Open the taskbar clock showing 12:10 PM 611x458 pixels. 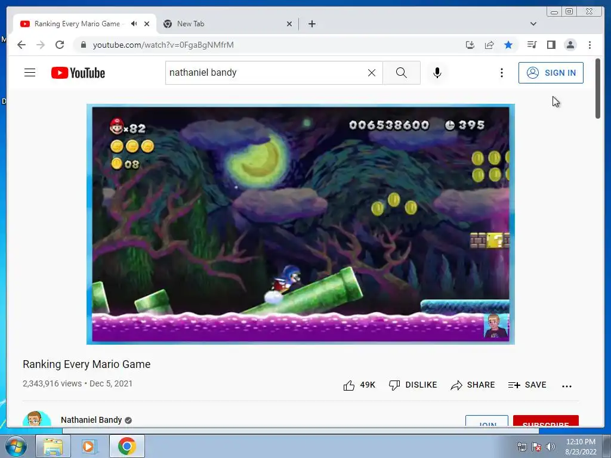pos(581,447)
